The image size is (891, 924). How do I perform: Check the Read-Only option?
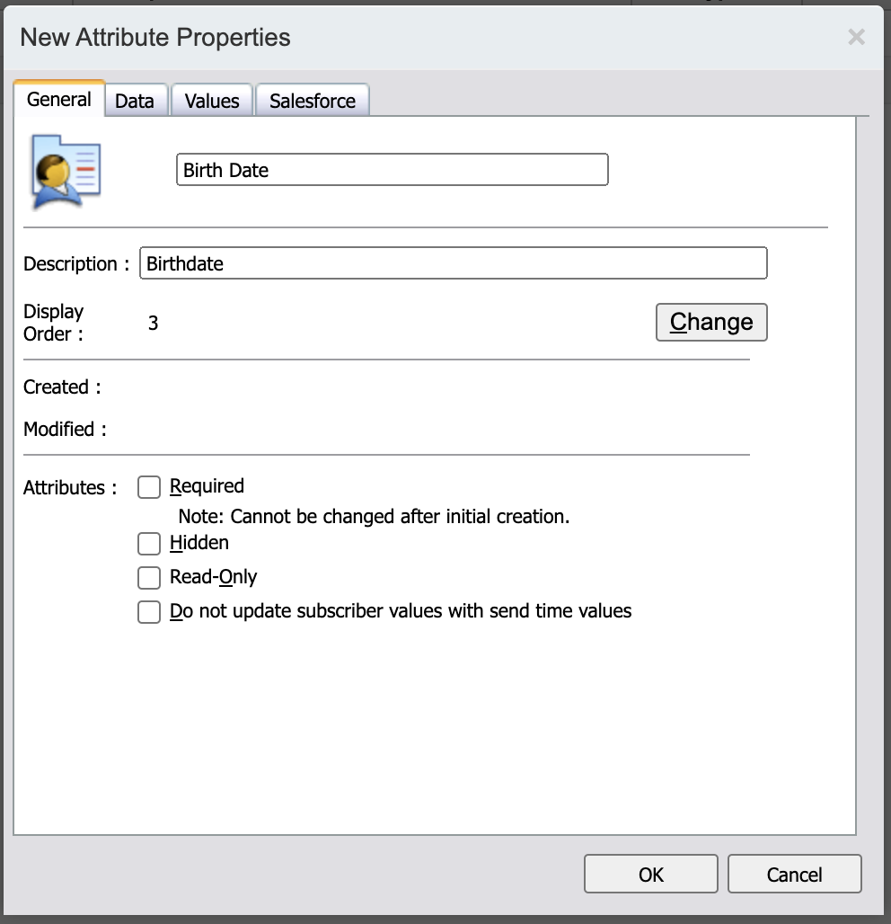149,577
